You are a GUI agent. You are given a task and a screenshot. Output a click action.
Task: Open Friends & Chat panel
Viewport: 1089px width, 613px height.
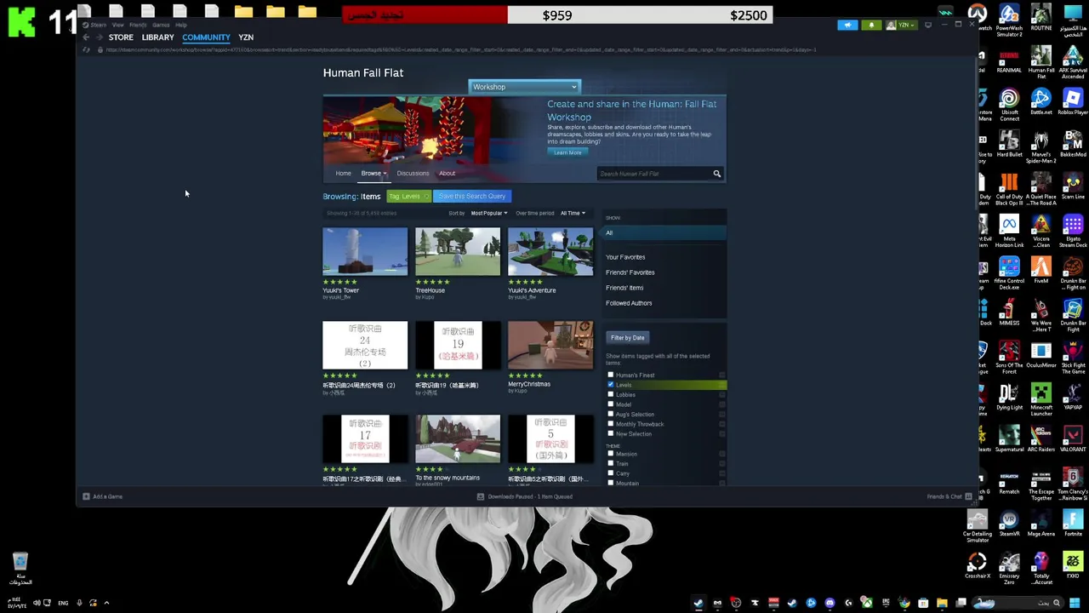pos(949,496)
